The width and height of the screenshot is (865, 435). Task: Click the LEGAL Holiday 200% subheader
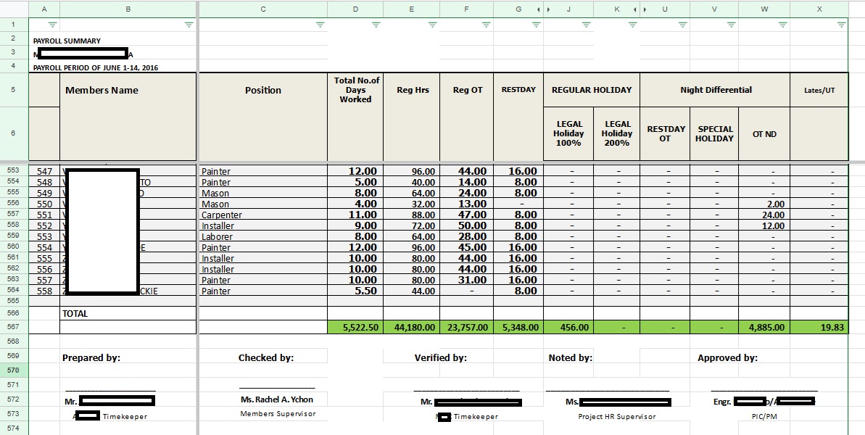pyautogui.click(x=617, y=133)
